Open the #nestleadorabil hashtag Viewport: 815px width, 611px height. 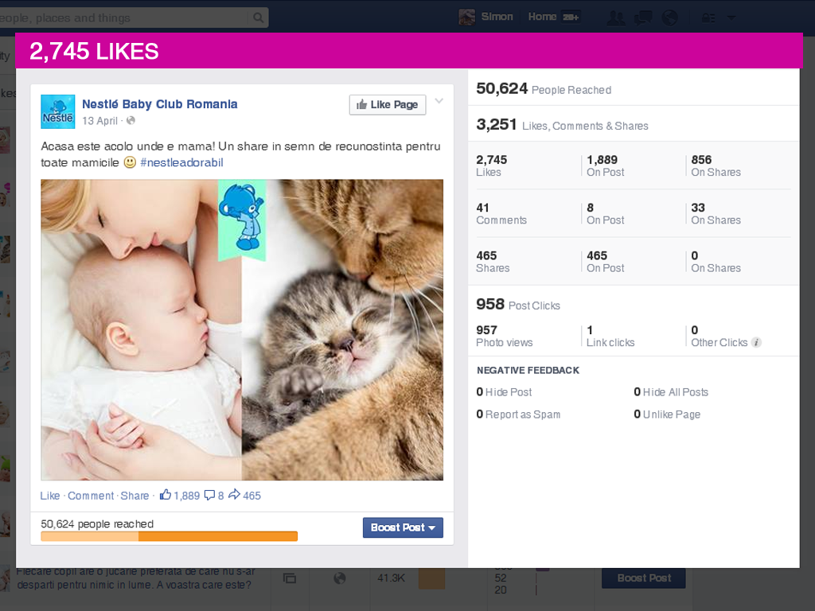tap(181, 162)
